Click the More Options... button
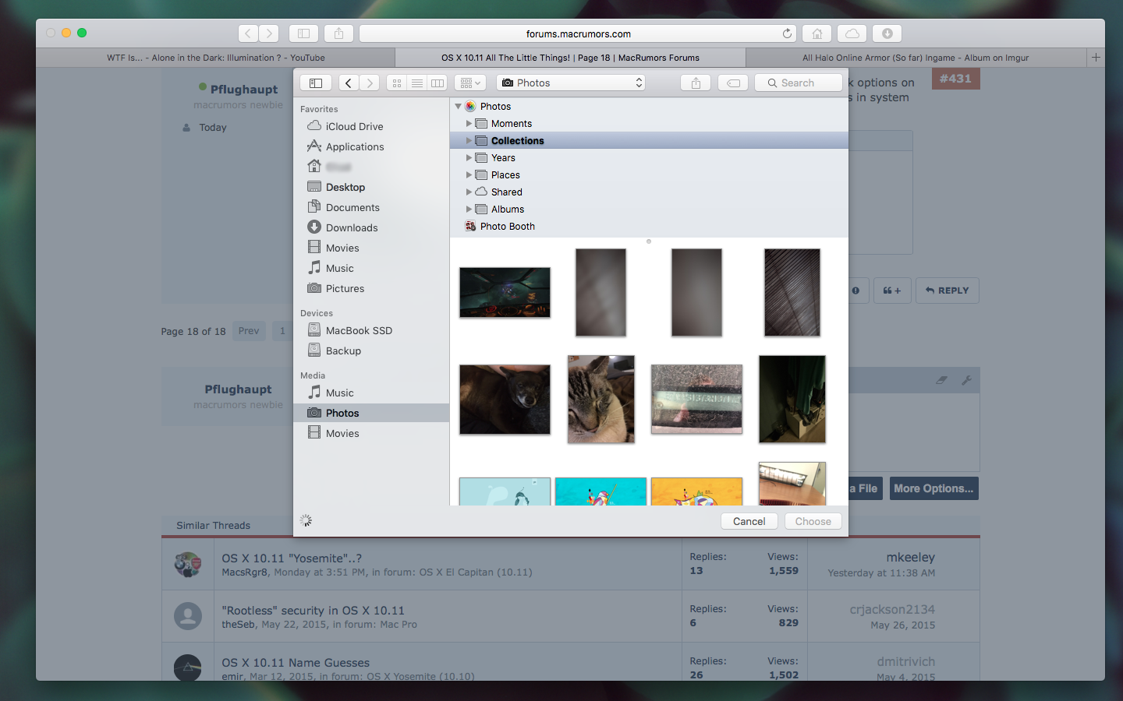 tap(933, 488)
